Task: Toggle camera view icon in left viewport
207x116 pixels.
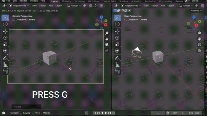Action: pos(107,45)
